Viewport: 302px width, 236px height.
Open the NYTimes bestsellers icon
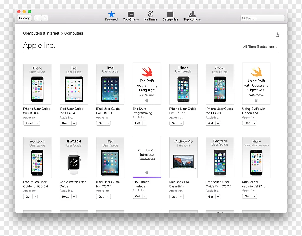[x=151, y=16]
